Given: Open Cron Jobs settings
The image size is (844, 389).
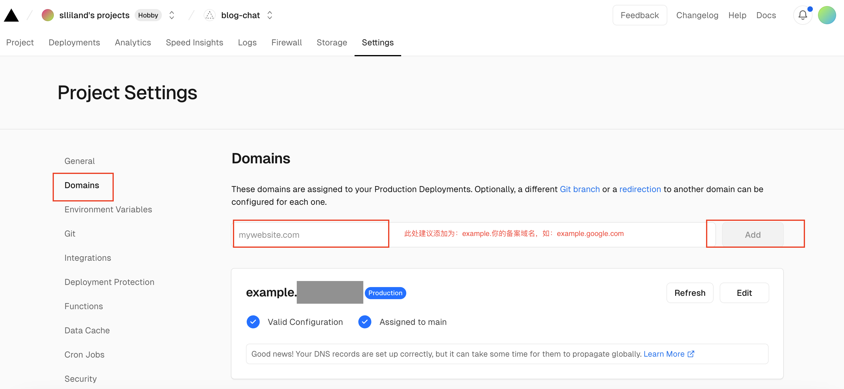Looking at the screenshot, I should (84, 355).
